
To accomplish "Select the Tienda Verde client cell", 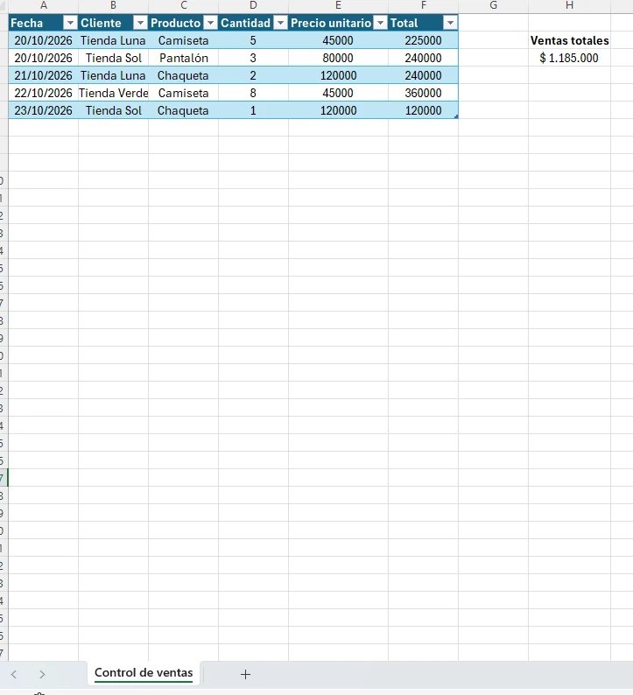I will coord(114,93).
